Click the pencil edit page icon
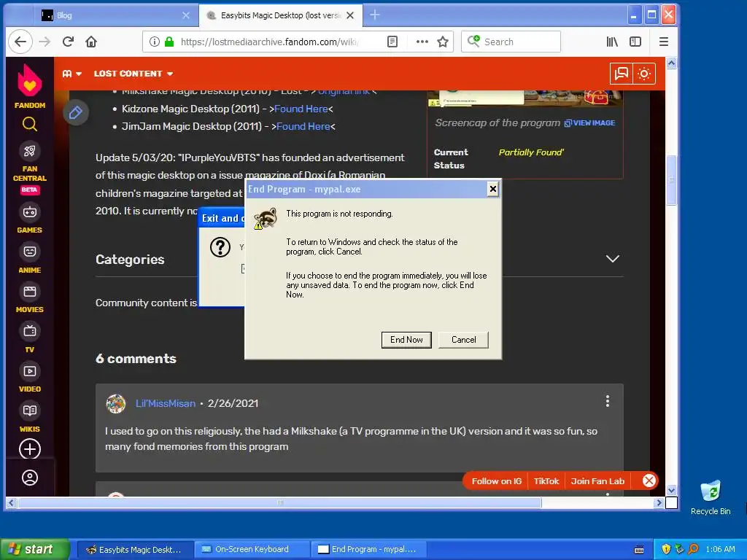The width and height of the screenshot is (747, 560). [76, 113]
